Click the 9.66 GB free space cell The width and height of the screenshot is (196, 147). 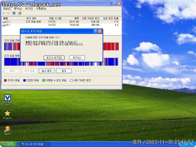click(95, 22)
